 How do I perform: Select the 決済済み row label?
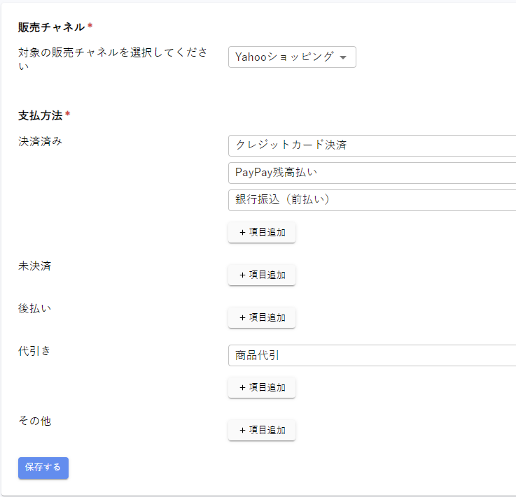40,141
